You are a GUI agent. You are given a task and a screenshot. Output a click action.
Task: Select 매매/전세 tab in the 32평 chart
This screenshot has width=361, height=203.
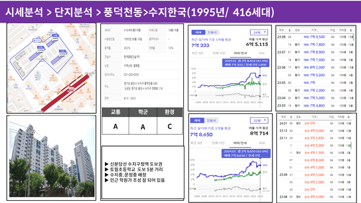[240, 143]
